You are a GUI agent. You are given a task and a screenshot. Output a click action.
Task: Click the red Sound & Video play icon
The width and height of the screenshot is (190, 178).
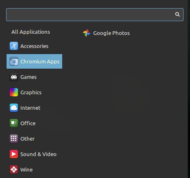(x=14, y=154)
